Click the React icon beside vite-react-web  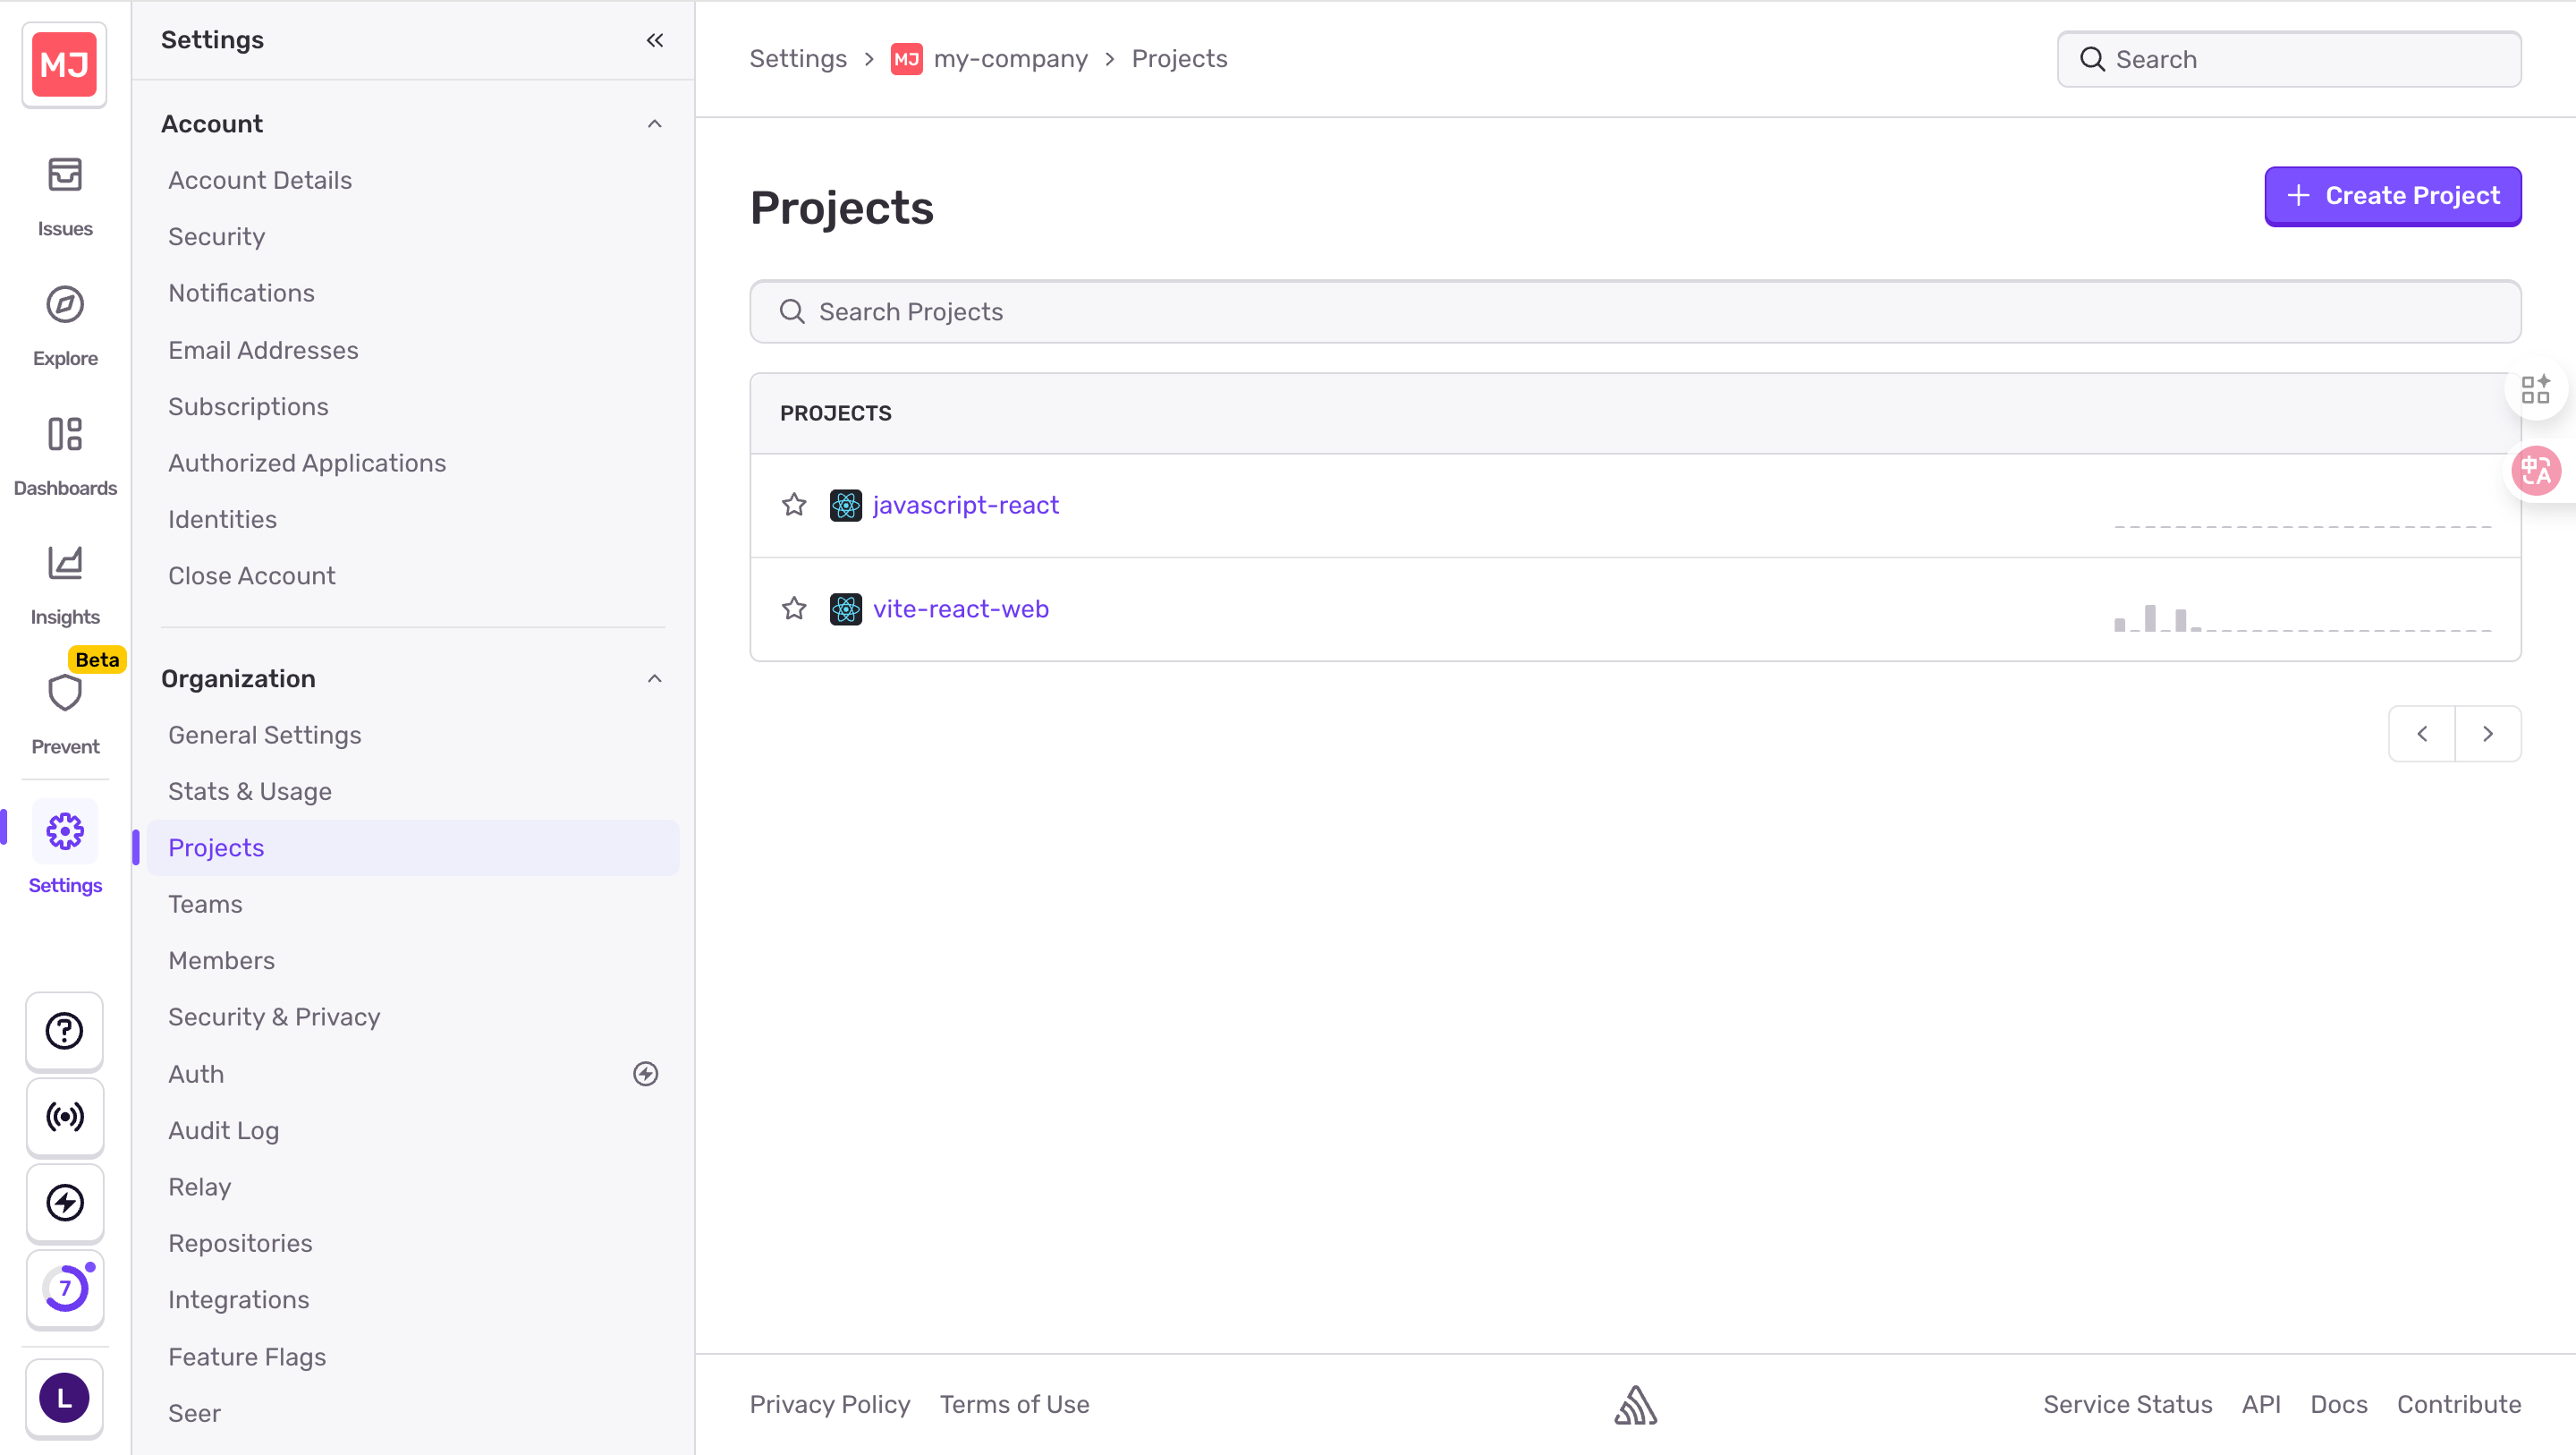tap(846, 609)
